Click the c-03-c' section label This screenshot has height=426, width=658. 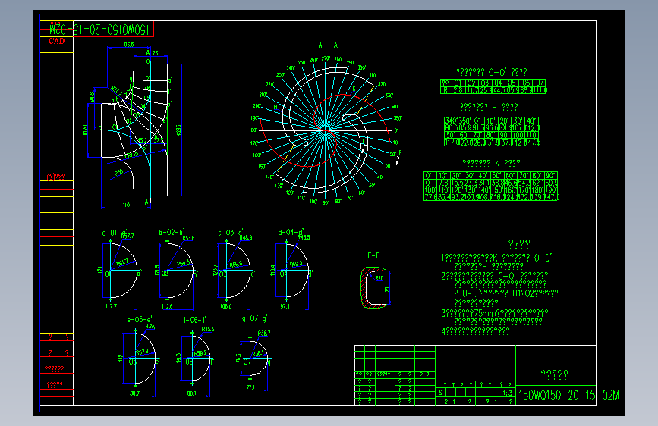pyautogui.click(x=230, y=232)
